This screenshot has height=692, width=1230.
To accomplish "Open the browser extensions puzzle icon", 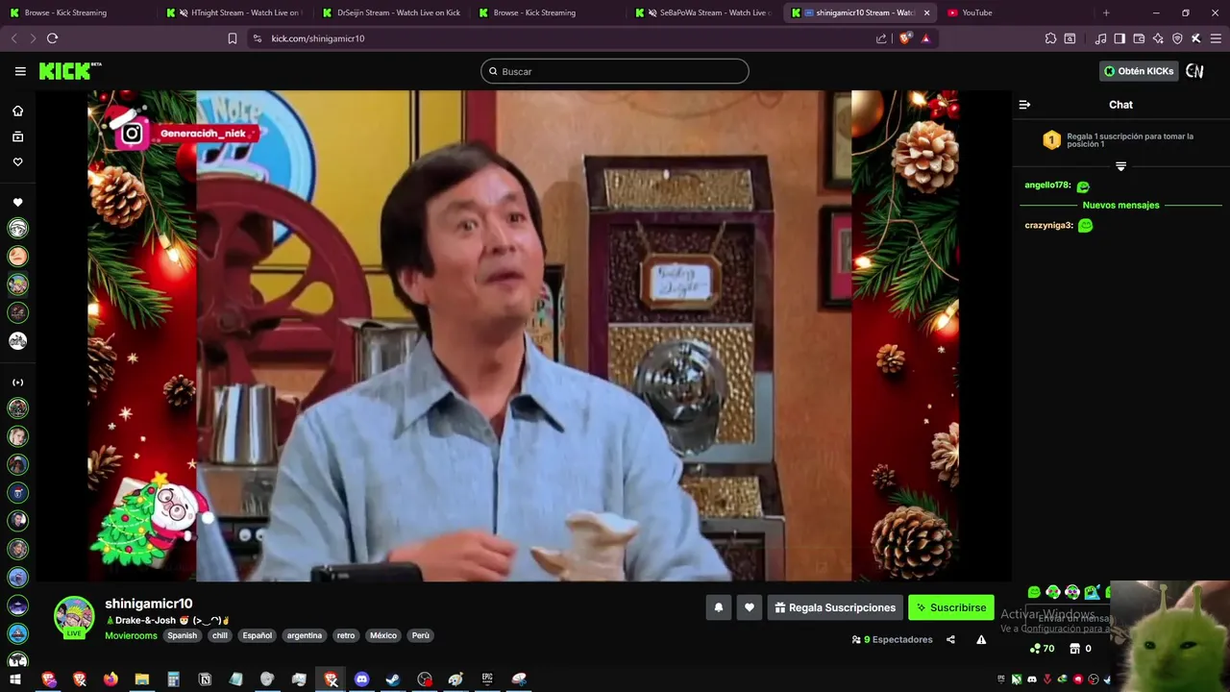I will [x=1050, y=38].
